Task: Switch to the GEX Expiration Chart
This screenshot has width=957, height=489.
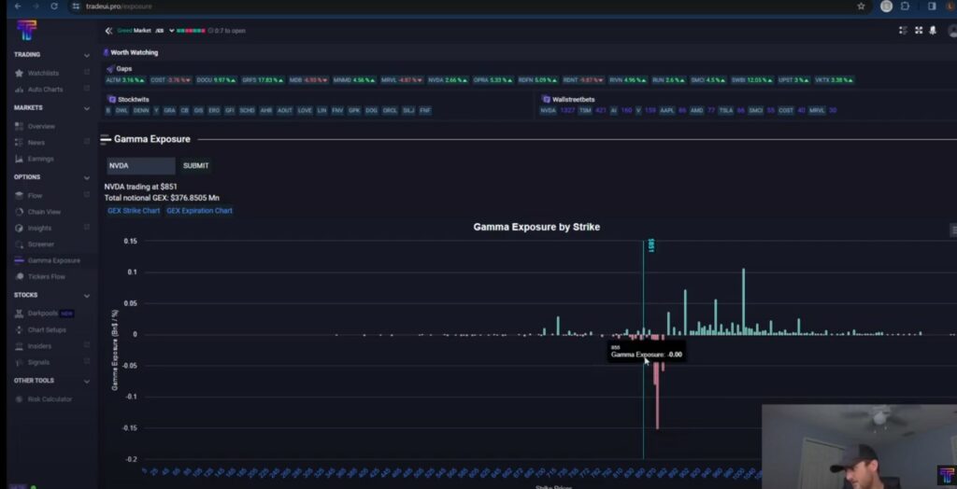Action: coord(200,211)
